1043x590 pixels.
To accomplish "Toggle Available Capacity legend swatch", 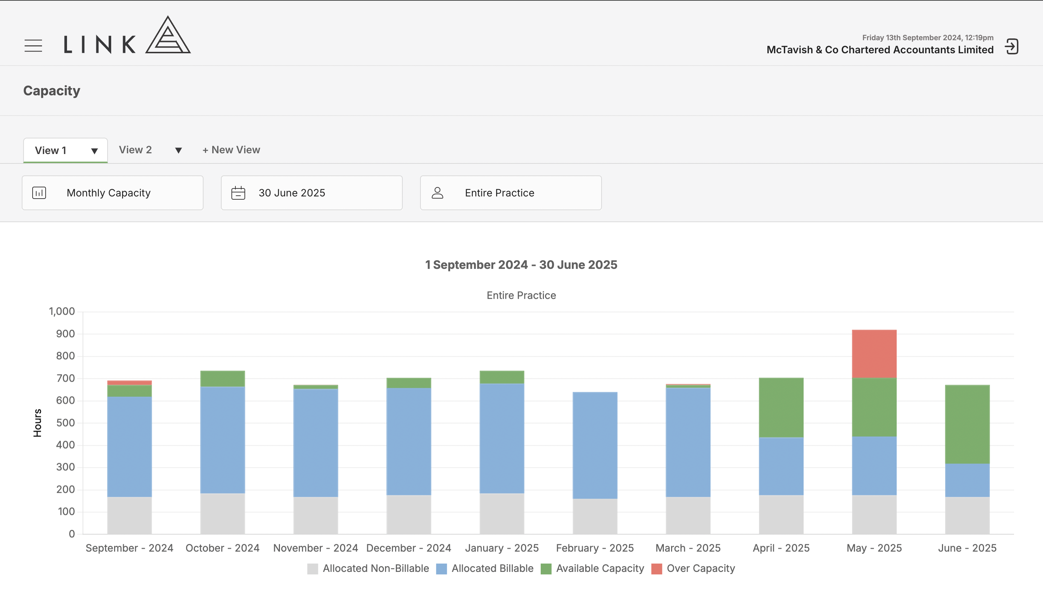I will point(546,569).
